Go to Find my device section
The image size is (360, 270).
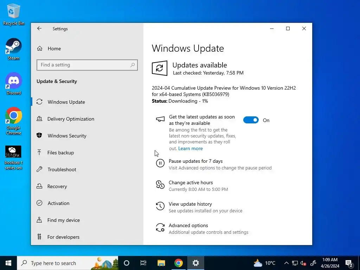point(87,220)
